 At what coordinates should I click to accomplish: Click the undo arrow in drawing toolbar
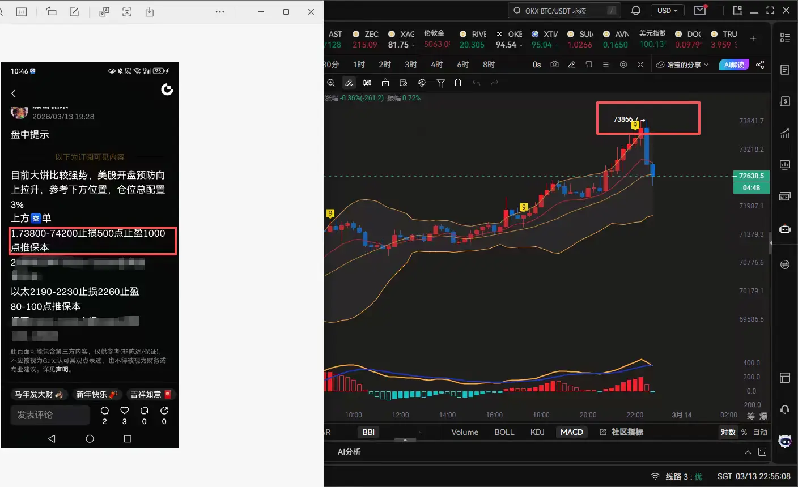tap(476, 83)
